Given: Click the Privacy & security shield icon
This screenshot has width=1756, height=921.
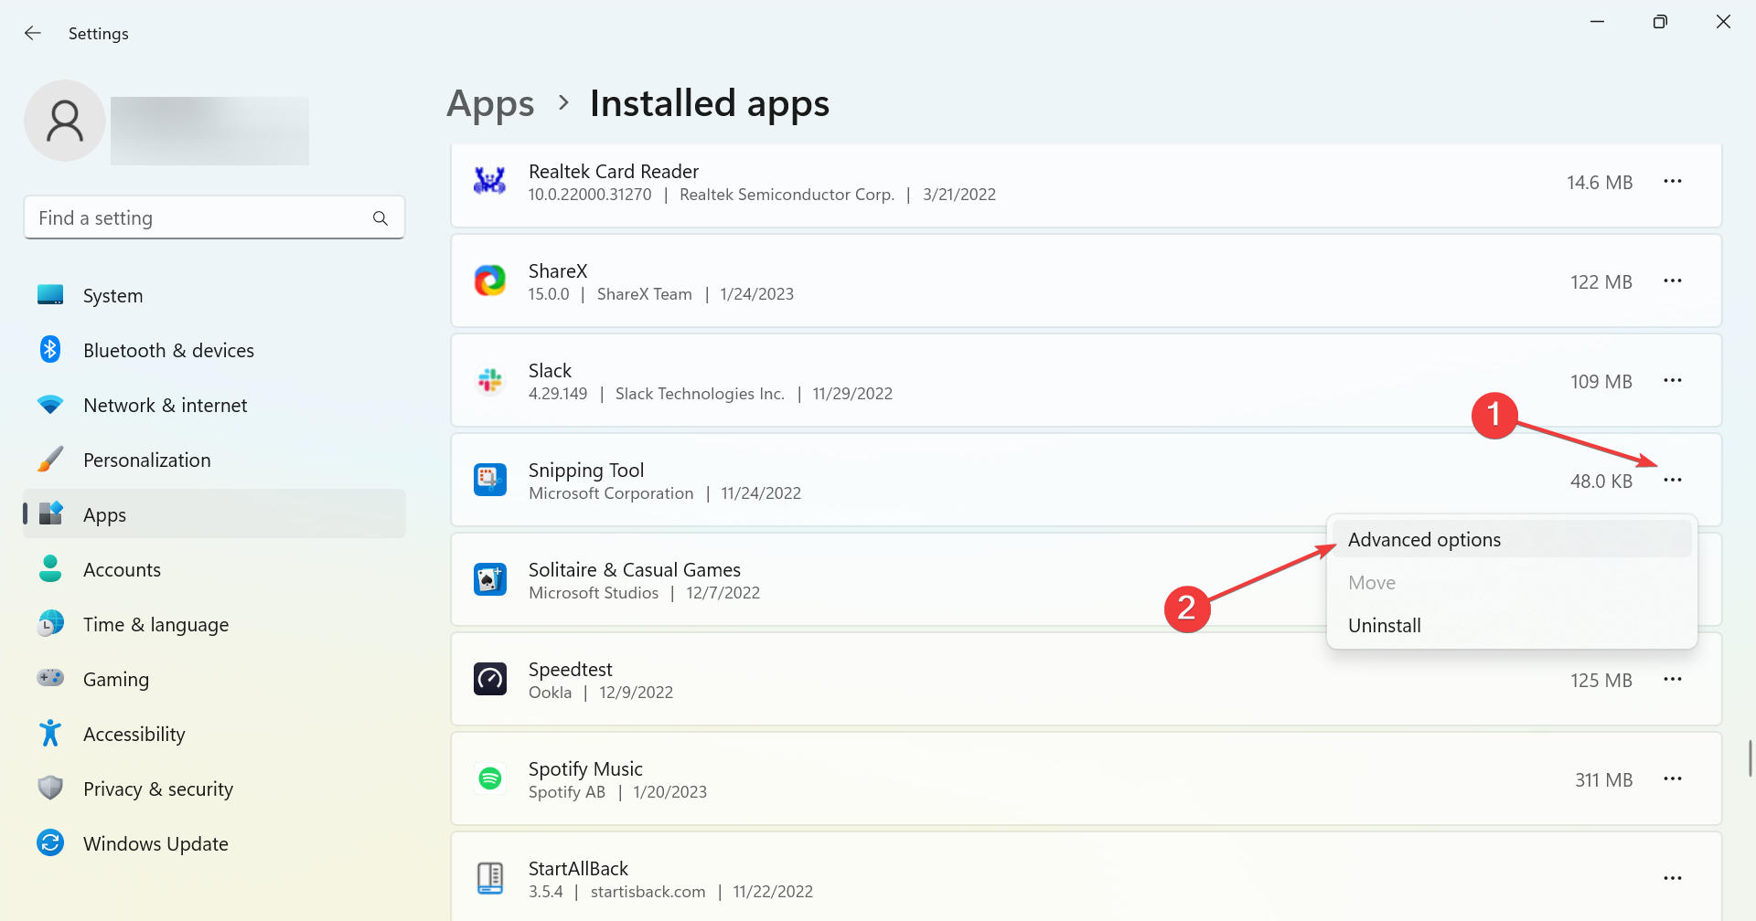Looking at the screenshot, I should (50, 789).
